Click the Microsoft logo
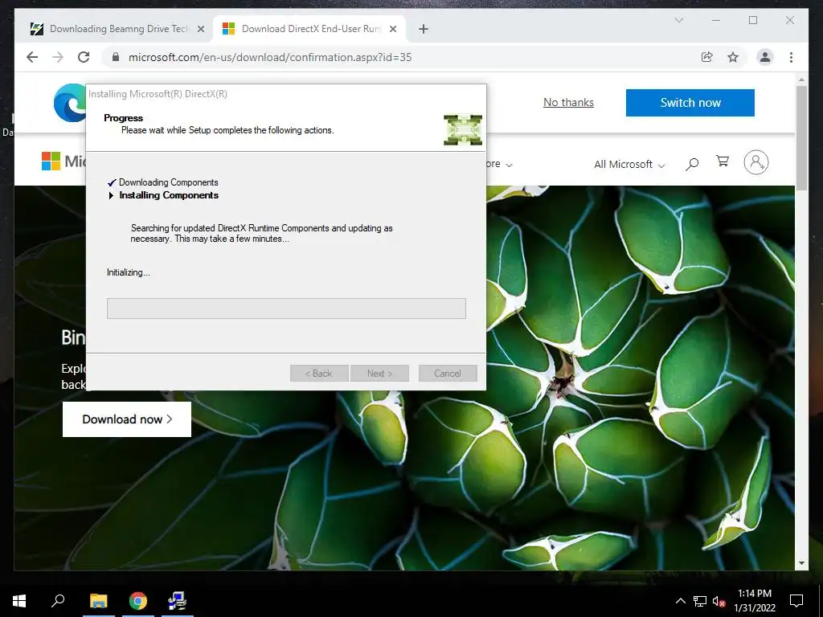This screenshot has width=823, height=617. point(64,161)
